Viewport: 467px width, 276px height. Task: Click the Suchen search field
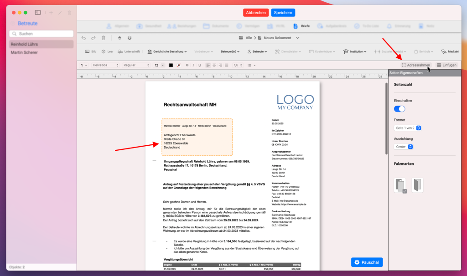click(42, 34)
